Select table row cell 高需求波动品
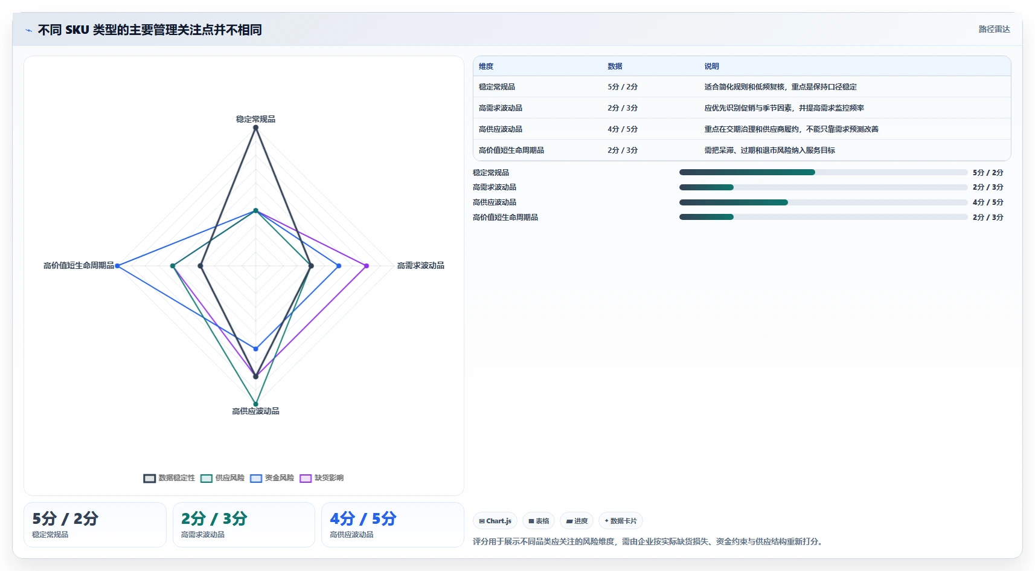 pos(501,108)
